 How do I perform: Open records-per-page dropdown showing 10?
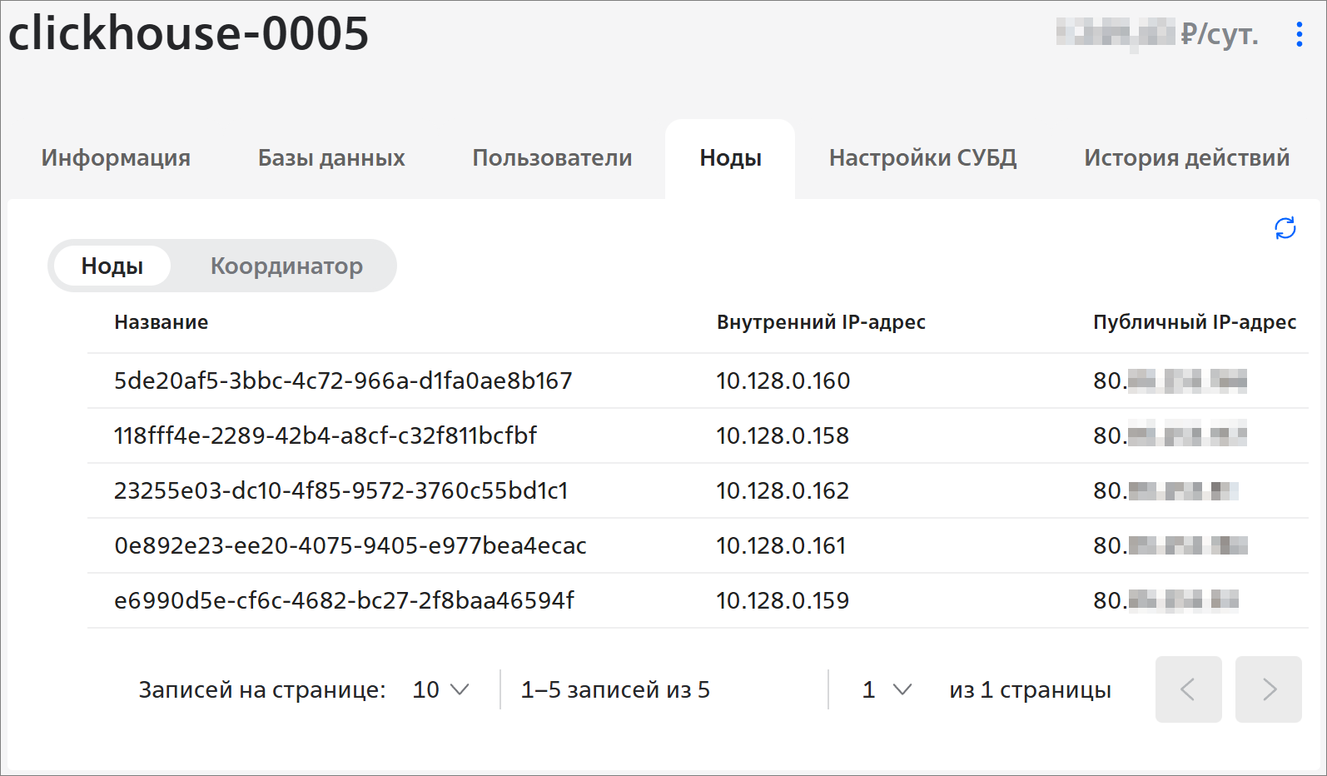[441, 689]
